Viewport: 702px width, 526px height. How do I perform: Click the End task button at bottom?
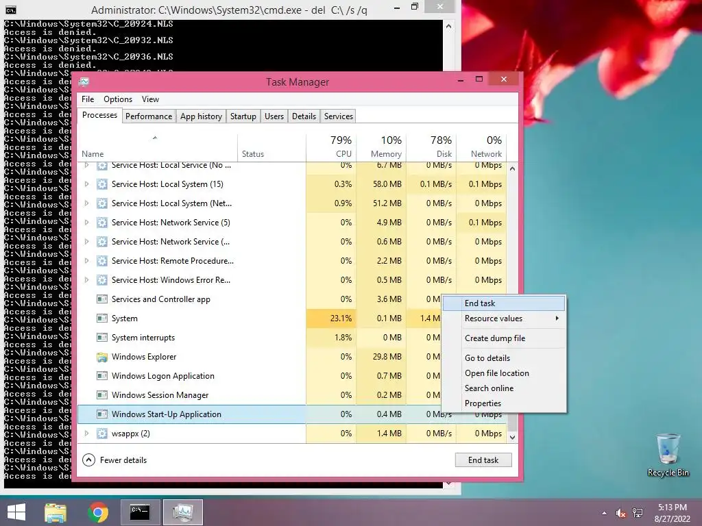tap(483, 460)
